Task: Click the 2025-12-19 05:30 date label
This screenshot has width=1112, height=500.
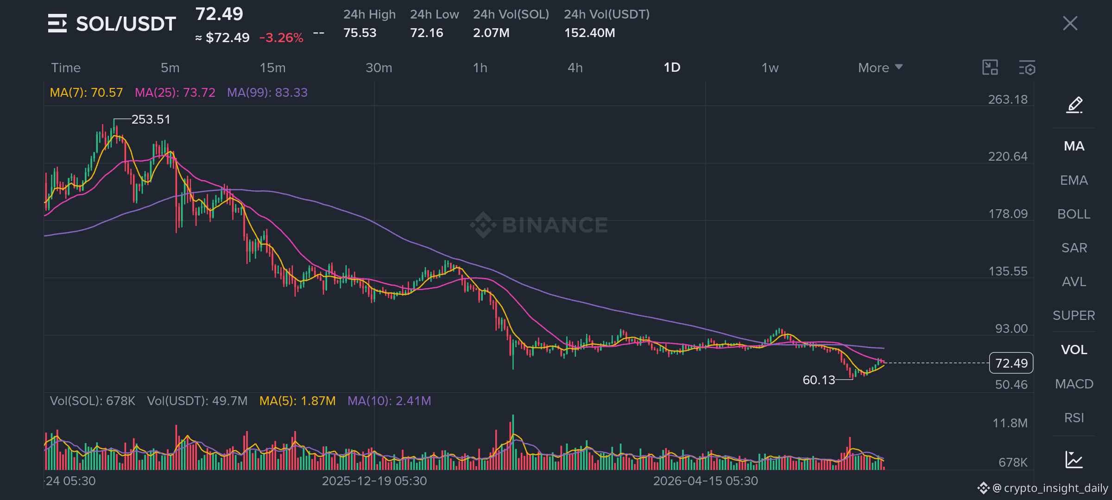Action: [374, 481]
